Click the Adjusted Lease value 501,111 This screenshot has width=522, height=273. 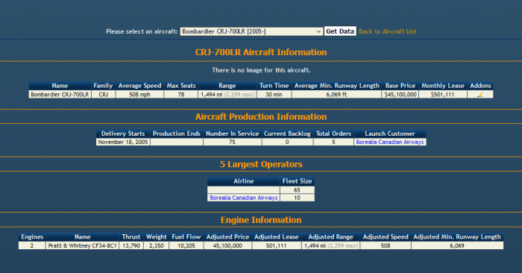coord(277,245)
